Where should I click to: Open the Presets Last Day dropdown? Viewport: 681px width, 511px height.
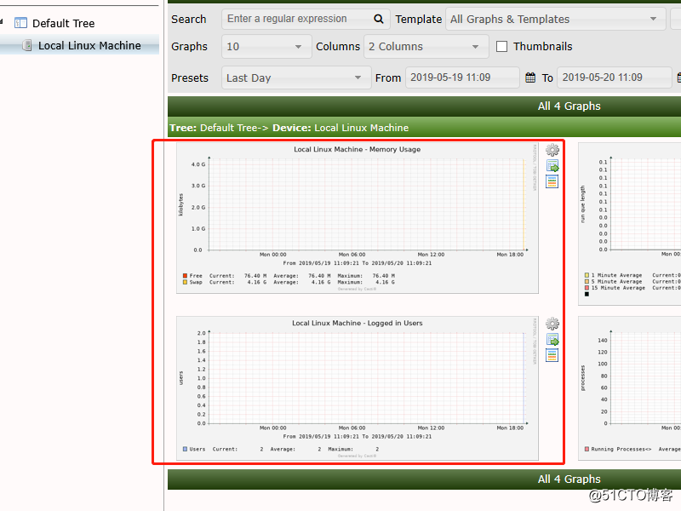[x=296, y=78]
